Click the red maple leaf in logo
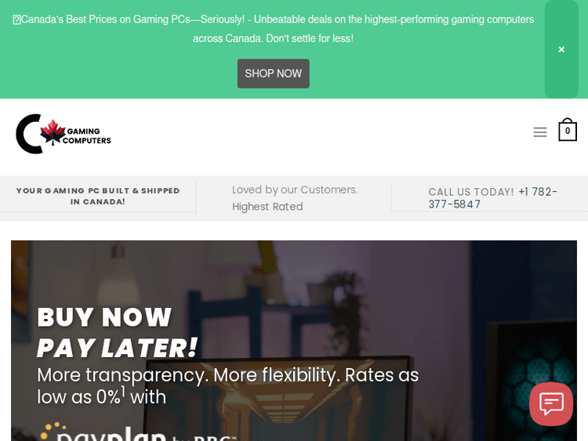 click(x=53, y=132)
